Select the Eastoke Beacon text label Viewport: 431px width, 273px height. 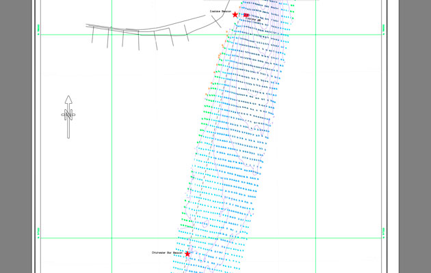point(220,12)
